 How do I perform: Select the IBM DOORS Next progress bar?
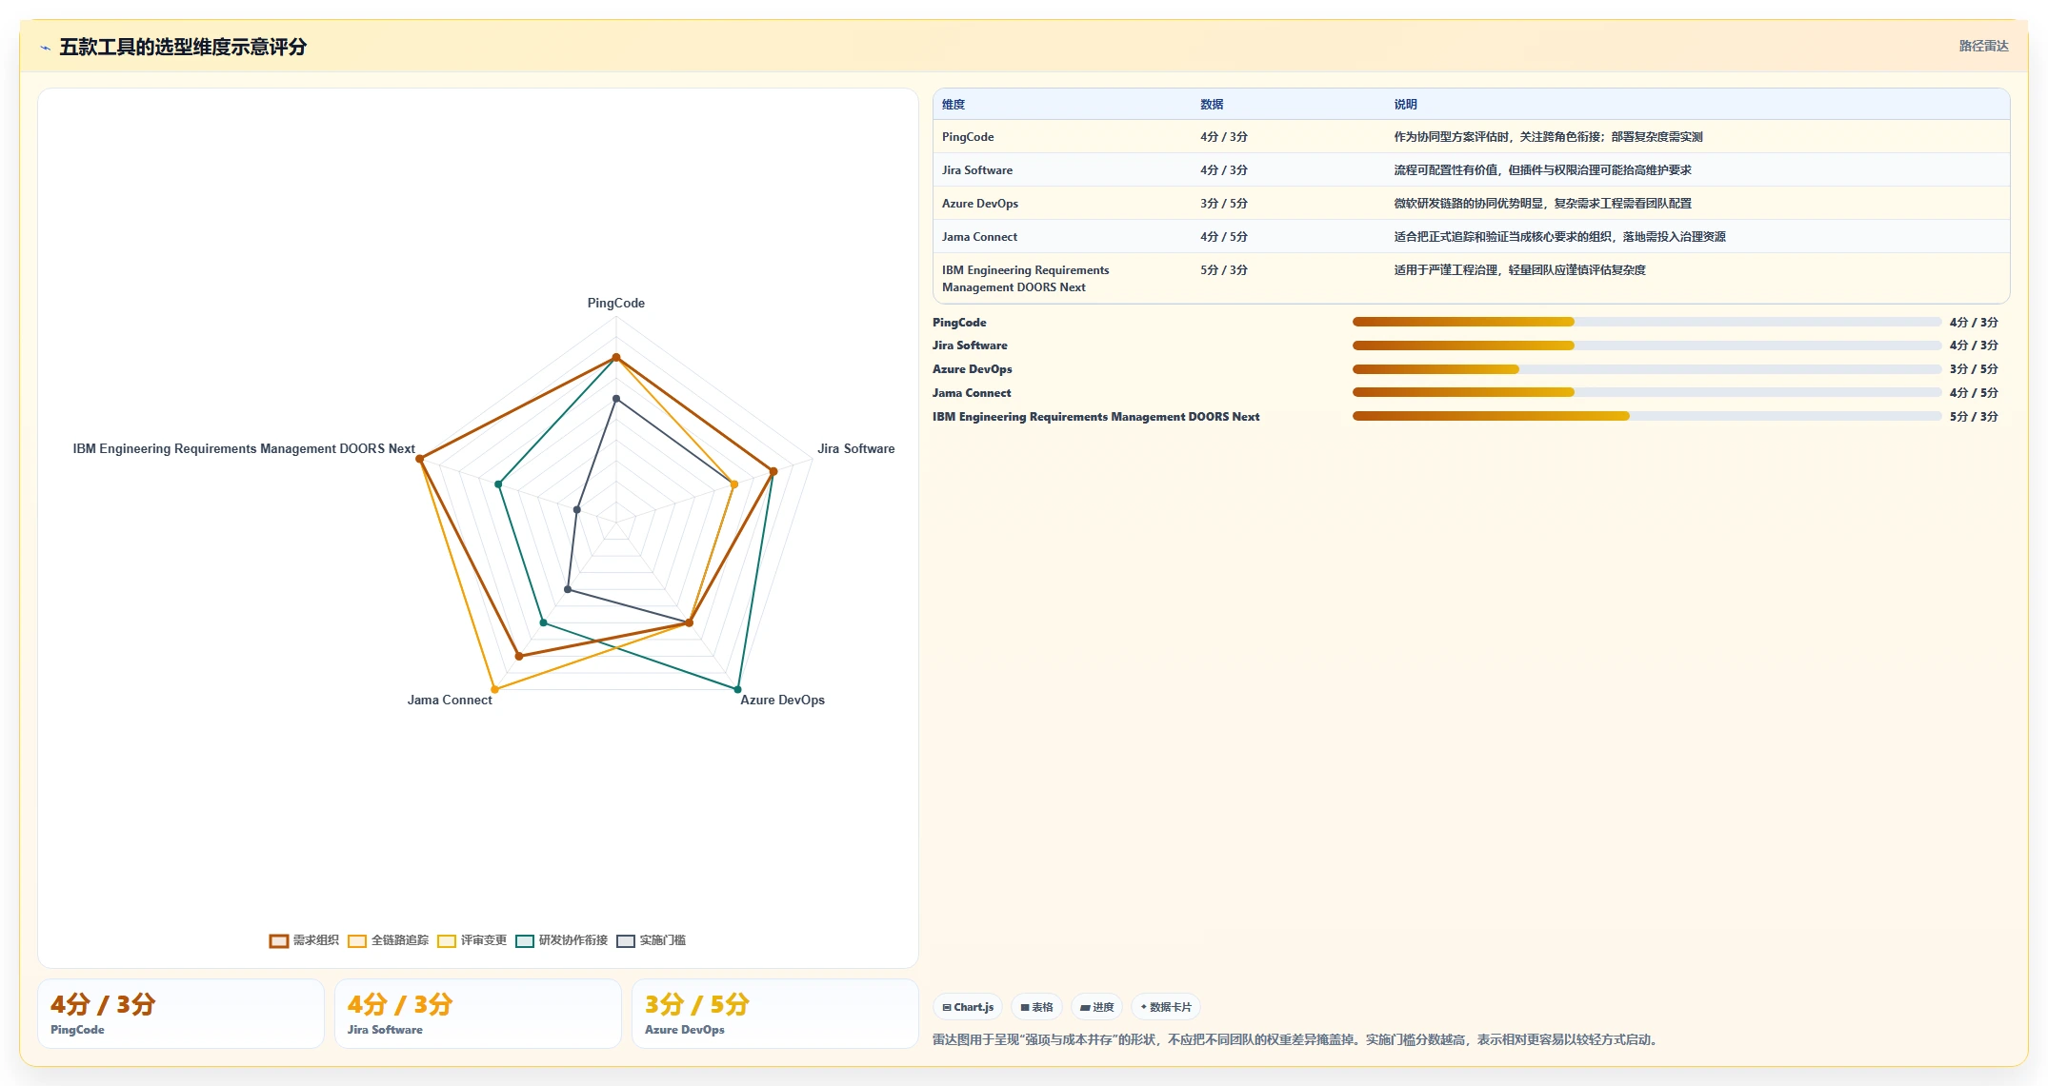click(x=1646, y=416)
